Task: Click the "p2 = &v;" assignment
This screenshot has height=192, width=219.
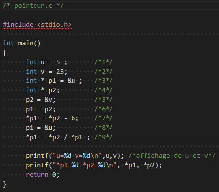Action: point(41,100)
